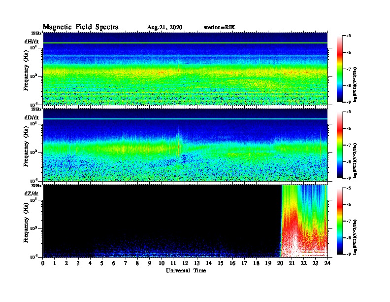390x302 pixels.
Task: Click hour tick label "4" on time axis
Action: tap(90, 263)
